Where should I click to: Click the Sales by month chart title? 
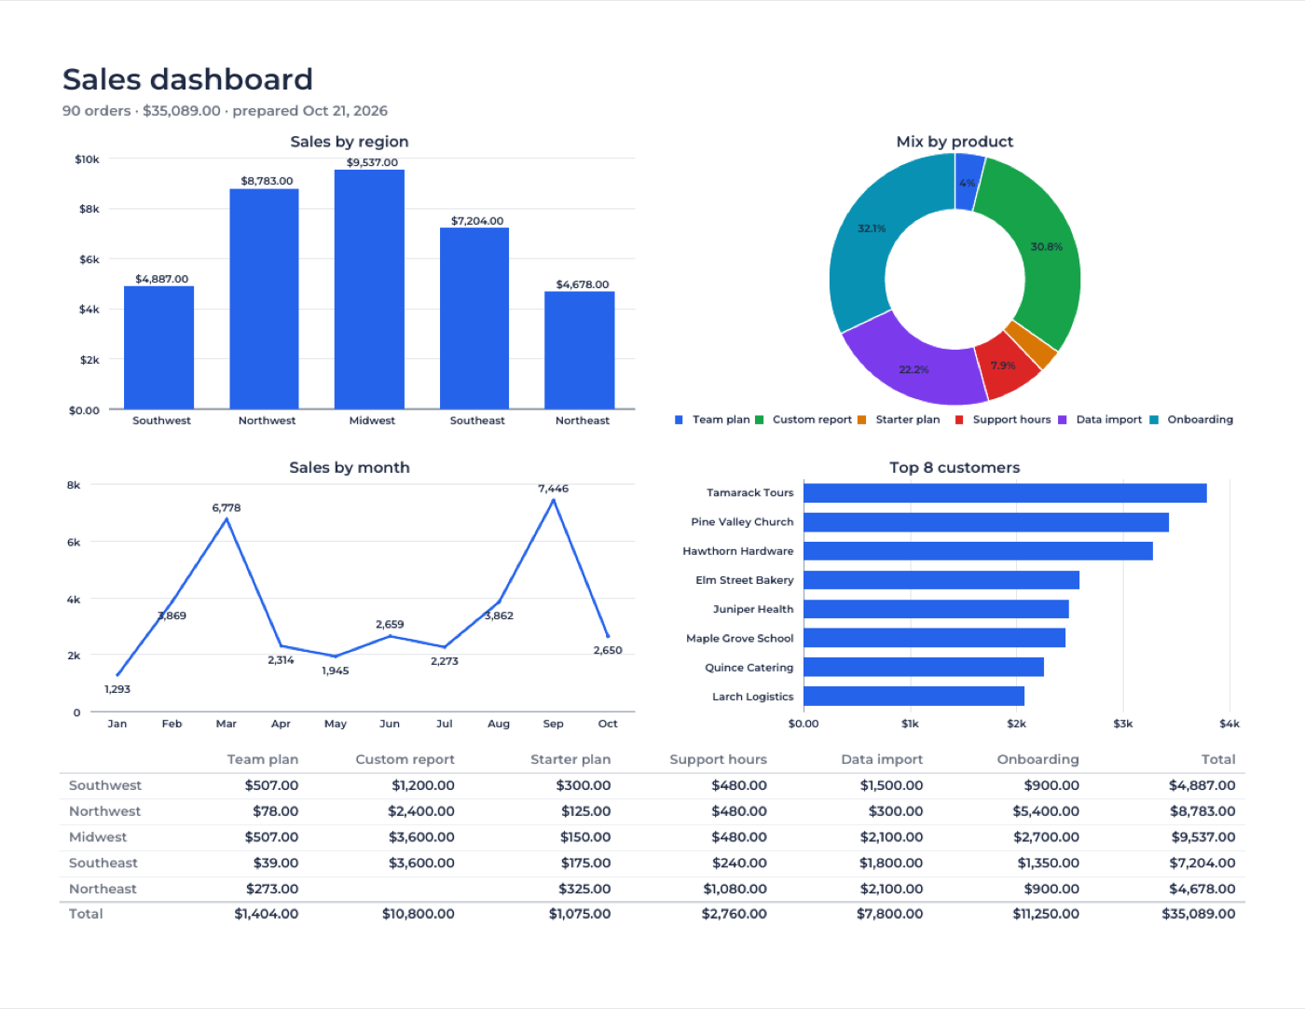(350, 467)
